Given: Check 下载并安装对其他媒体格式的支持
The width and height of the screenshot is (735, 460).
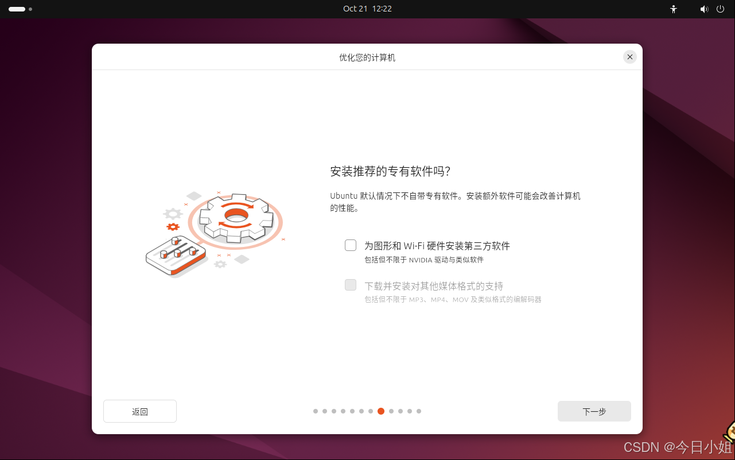Looking at the screenshot, I should [350, 285].
